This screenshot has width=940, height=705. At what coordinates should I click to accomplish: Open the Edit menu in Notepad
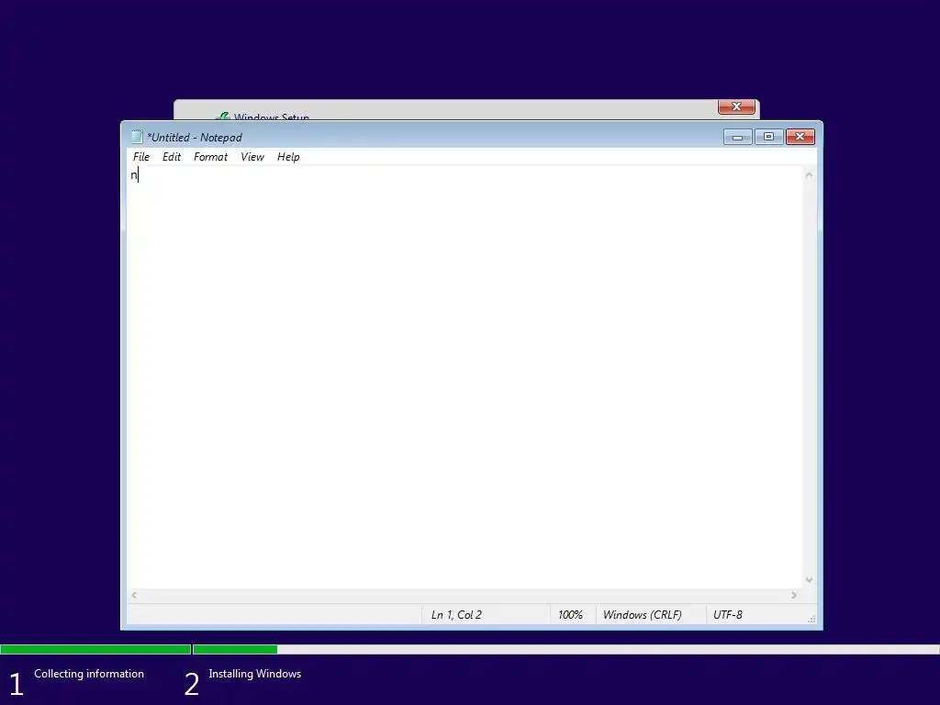click(x=172, y=157)
